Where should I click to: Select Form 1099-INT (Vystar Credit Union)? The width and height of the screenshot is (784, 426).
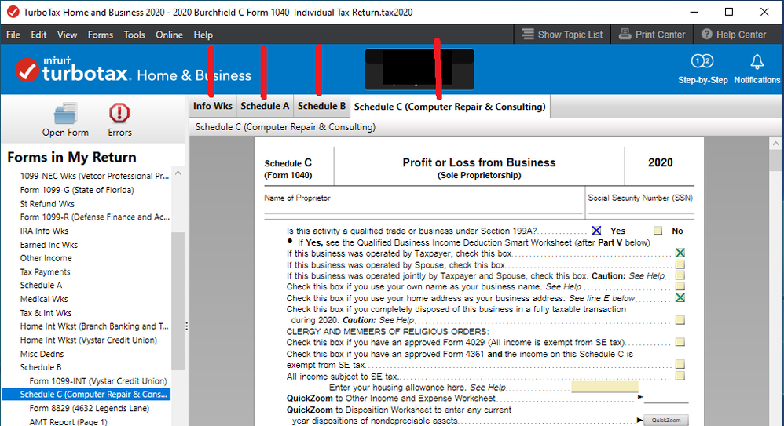click(97, 380)
